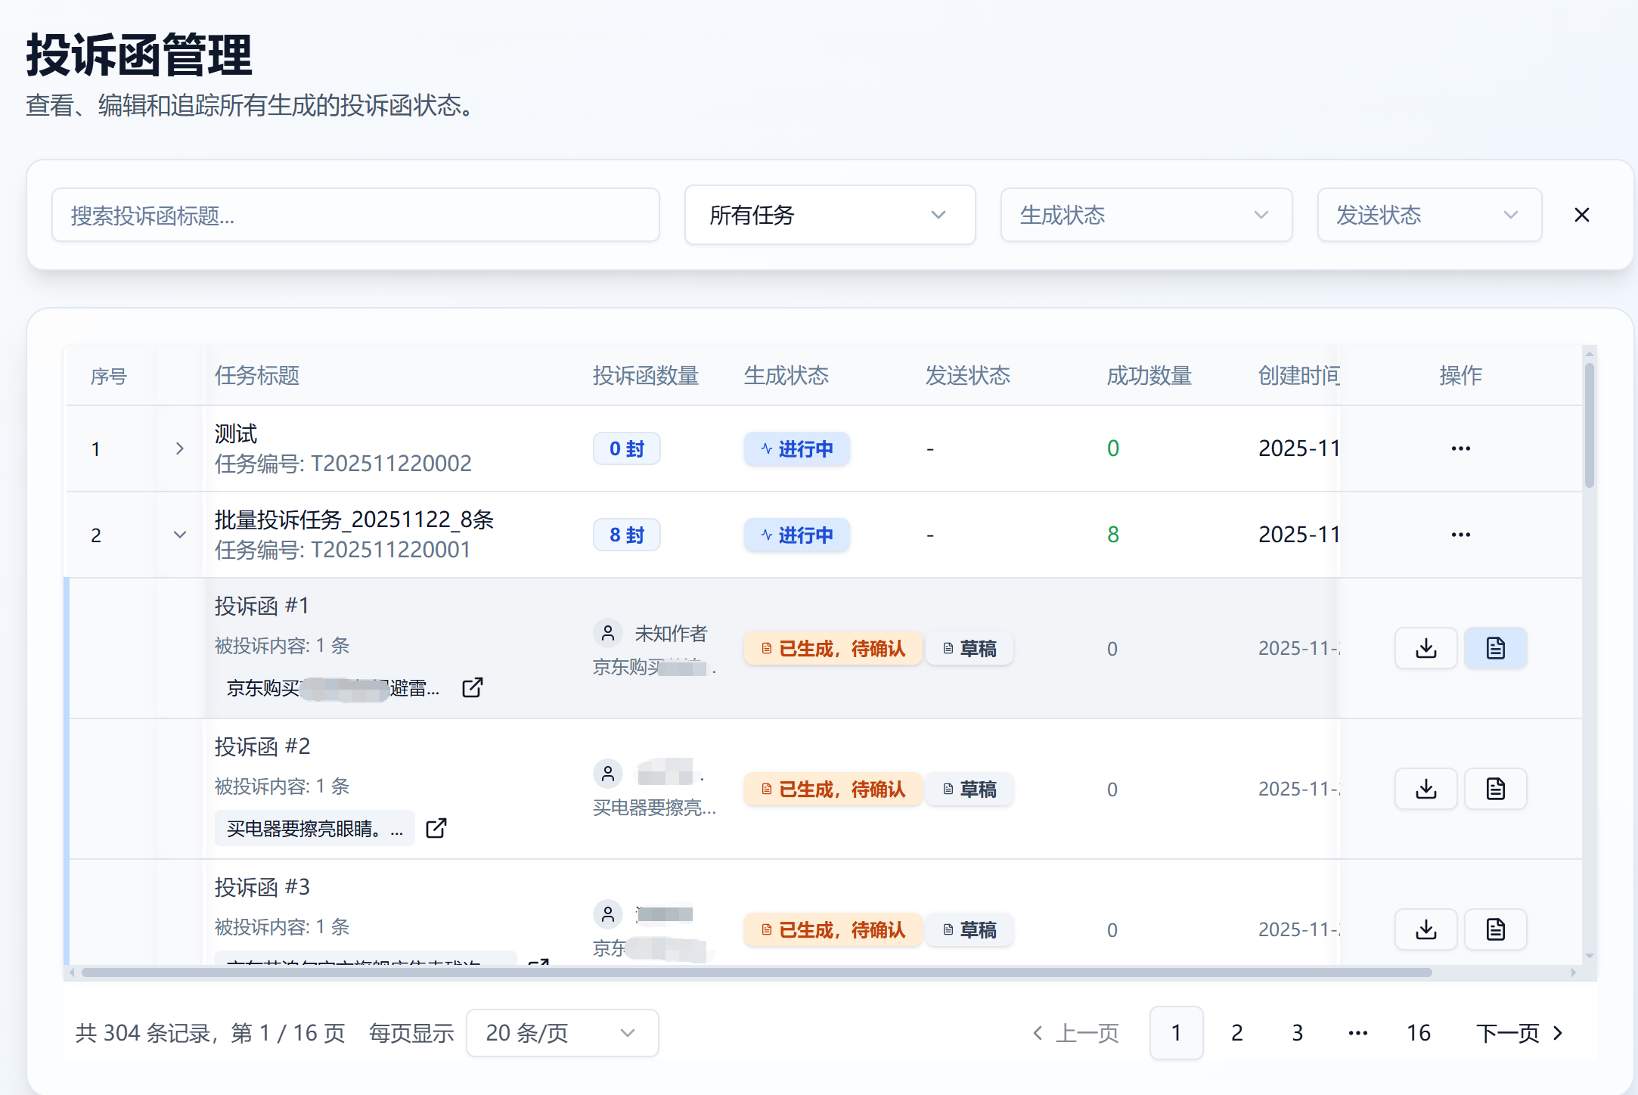Open external link for 买电器要擦亮眼睛 content
1638x1095 pixels.
click(436, 828)
